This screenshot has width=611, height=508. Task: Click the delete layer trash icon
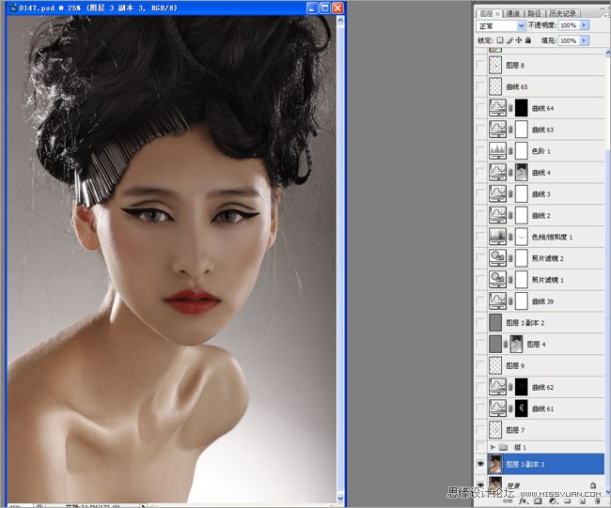click(597, 501)
